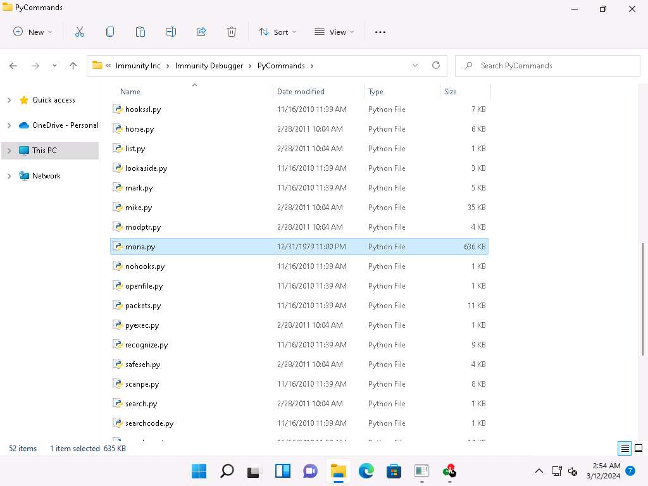Click the Delete trash can icon

pyautogui.click(x=232, y=32)
